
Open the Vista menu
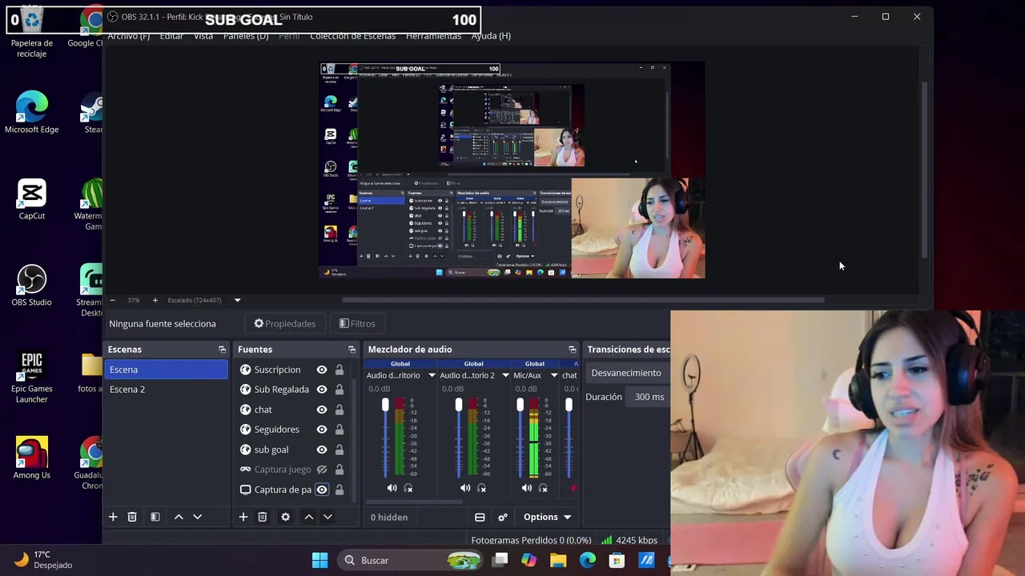click(203, 36)
